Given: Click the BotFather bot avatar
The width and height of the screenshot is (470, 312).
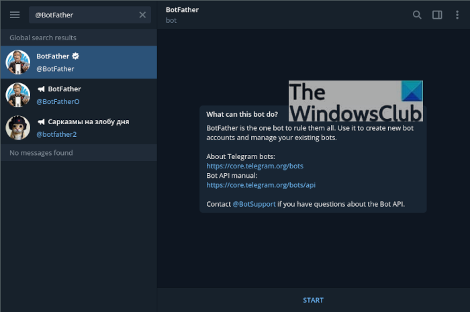Looking at the screenshot, I should click(18, 62).
